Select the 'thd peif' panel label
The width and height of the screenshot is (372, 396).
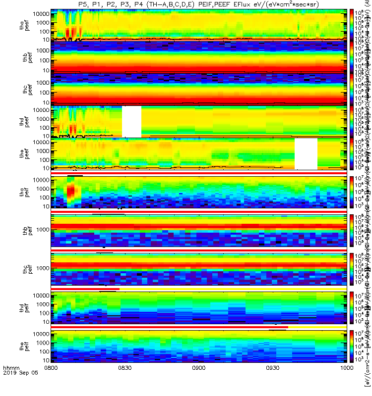click(x=24, y=308)
